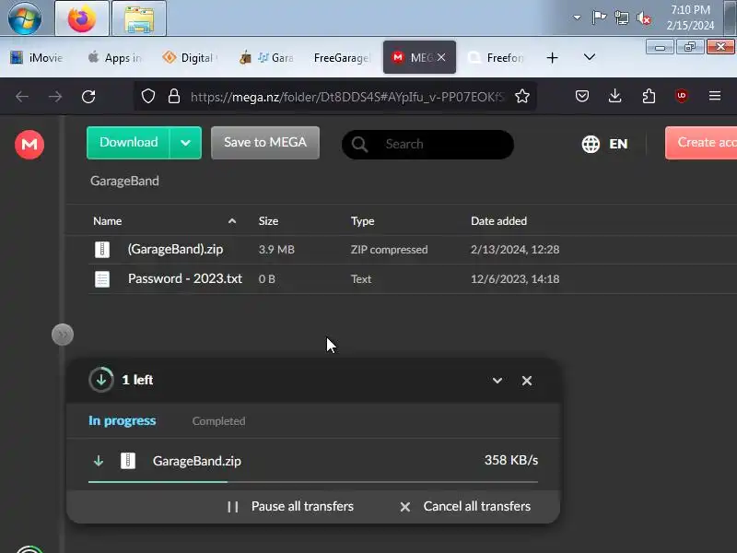Open the Firefox downloads panel

coord(614,97)
